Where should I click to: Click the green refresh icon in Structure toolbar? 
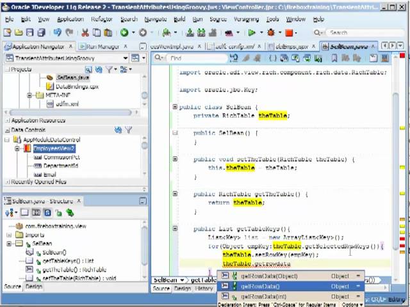click(70, 213)
